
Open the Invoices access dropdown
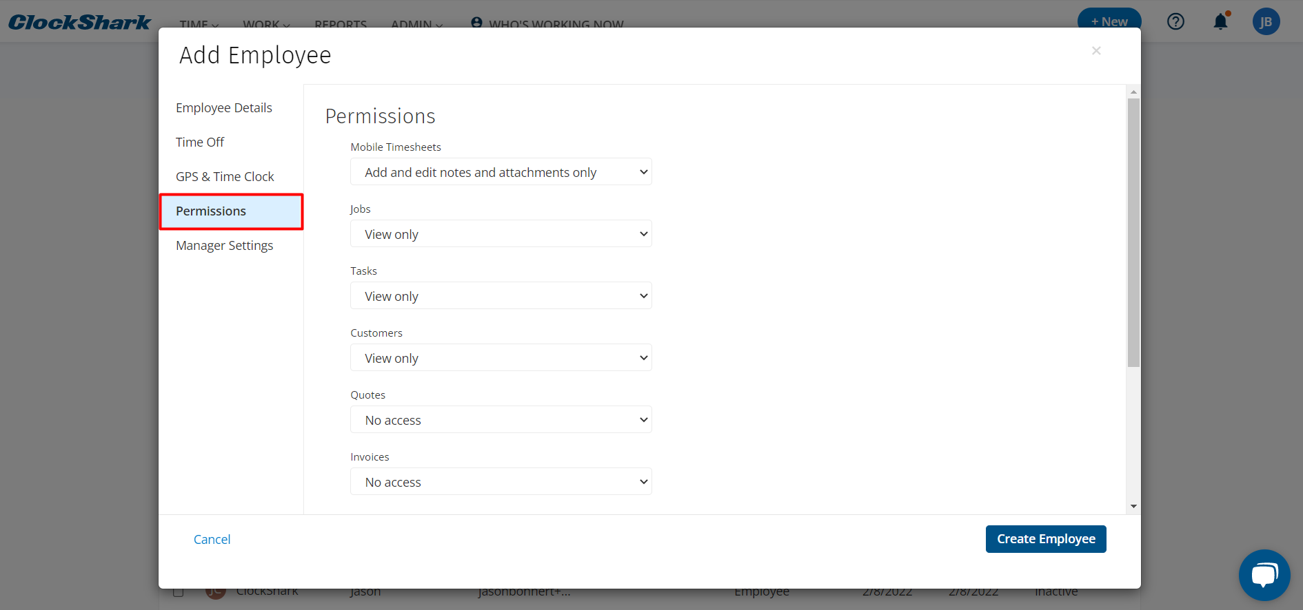501,482
